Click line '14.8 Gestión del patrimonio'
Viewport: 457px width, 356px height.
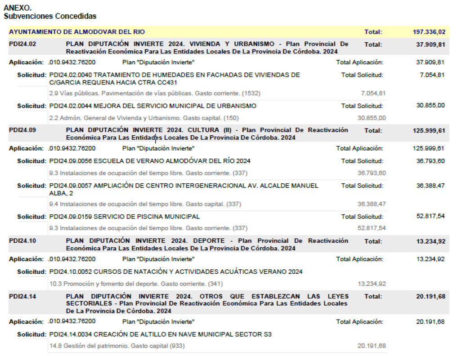coord(117,346)
